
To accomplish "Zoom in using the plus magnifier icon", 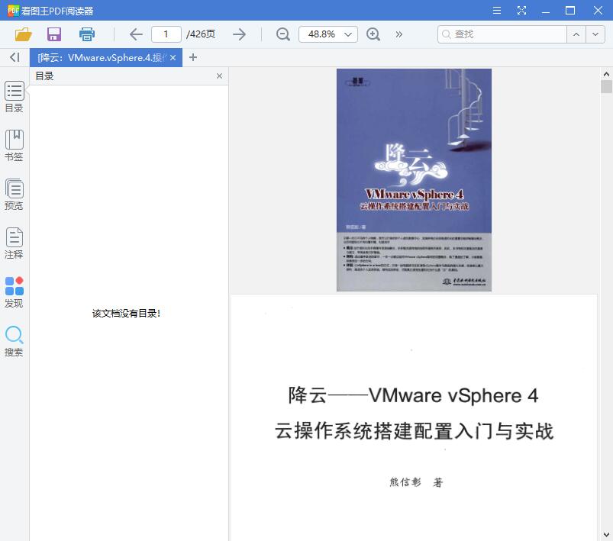I will point(373,34).
